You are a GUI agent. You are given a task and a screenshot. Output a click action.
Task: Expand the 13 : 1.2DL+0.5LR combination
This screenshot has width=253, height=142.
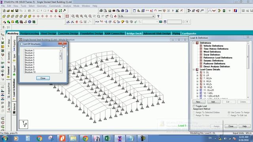coord(197,96)
